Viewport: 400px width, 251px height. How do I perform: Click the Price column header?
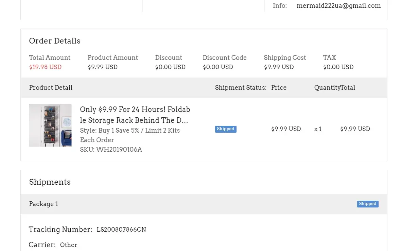coord(279,88)
